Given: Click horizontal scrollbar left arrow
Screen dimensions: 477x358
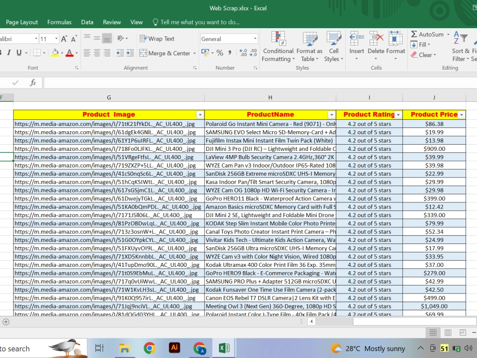Looking at the screenshot, I should 311,321.
